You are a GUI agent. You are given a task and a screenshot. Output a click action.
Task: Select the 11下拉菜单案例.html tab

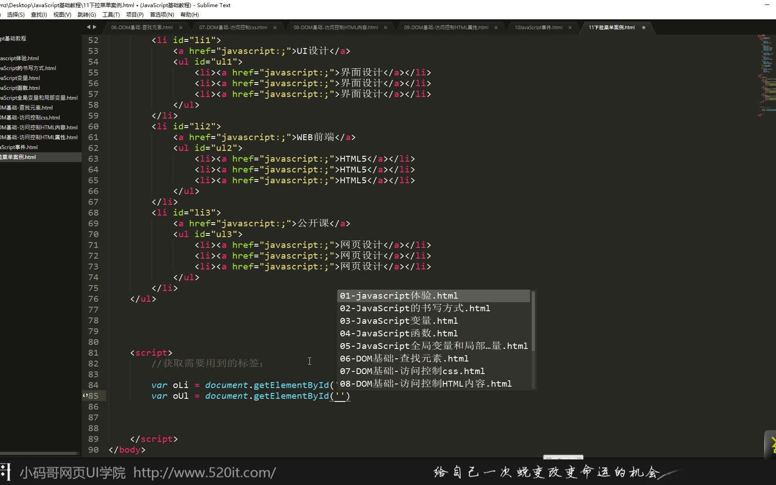[x=612, y=27]
